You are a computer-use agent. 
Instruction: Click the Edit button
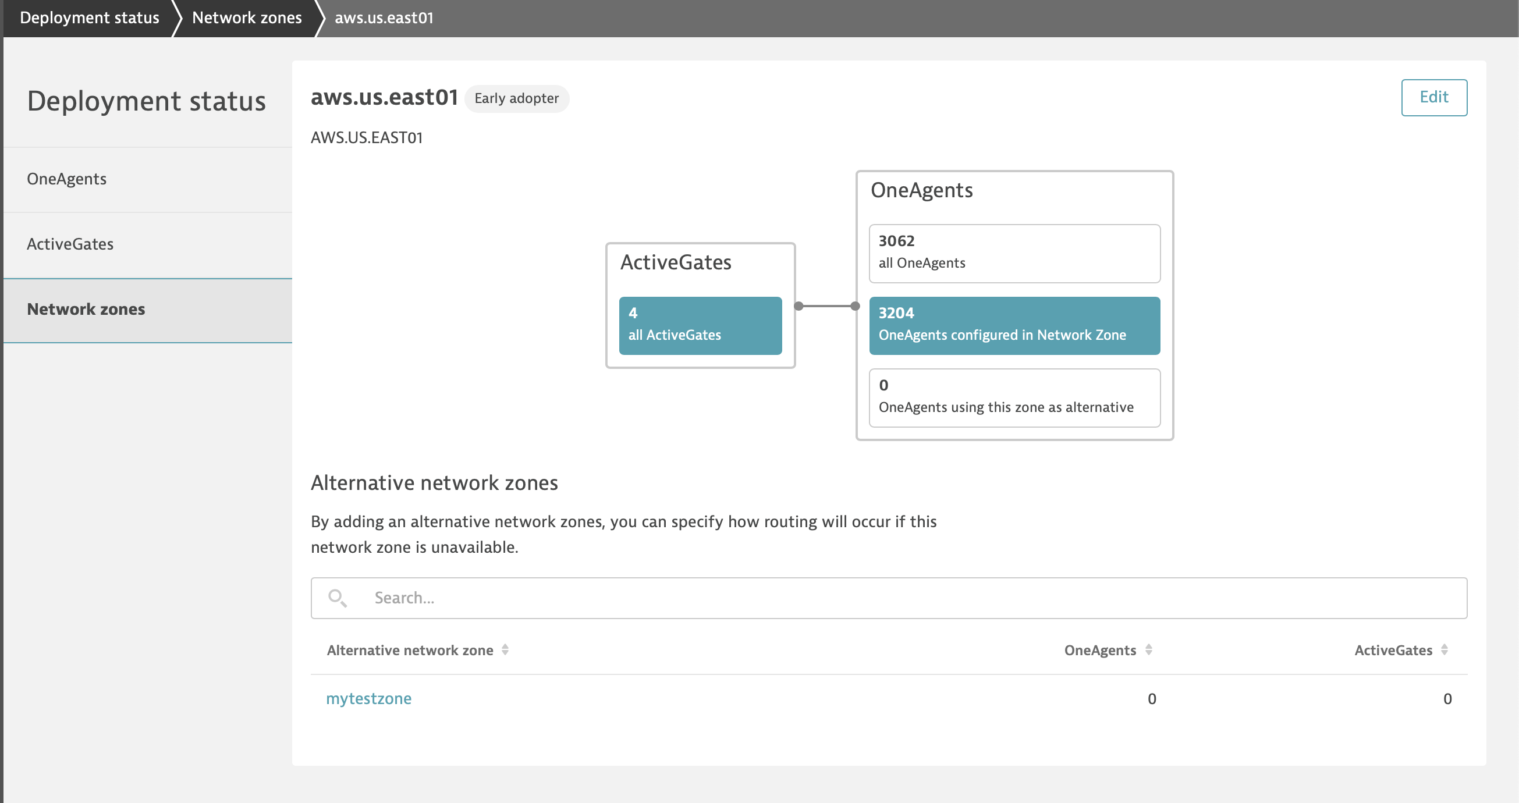click(x=1433, y=97)
